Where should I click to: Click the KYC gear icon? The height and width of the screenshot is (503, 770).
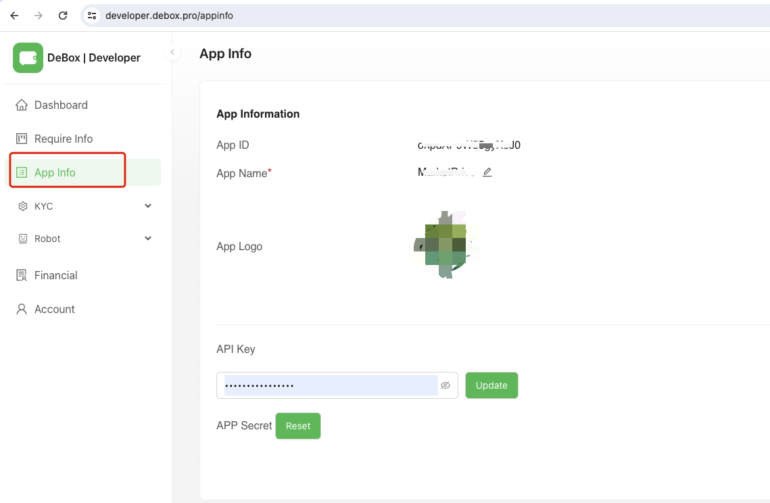coord(22,206)
